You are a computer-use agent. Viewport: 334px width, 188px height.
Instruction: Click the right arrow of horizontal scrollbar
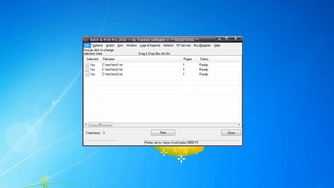point(239,124)
